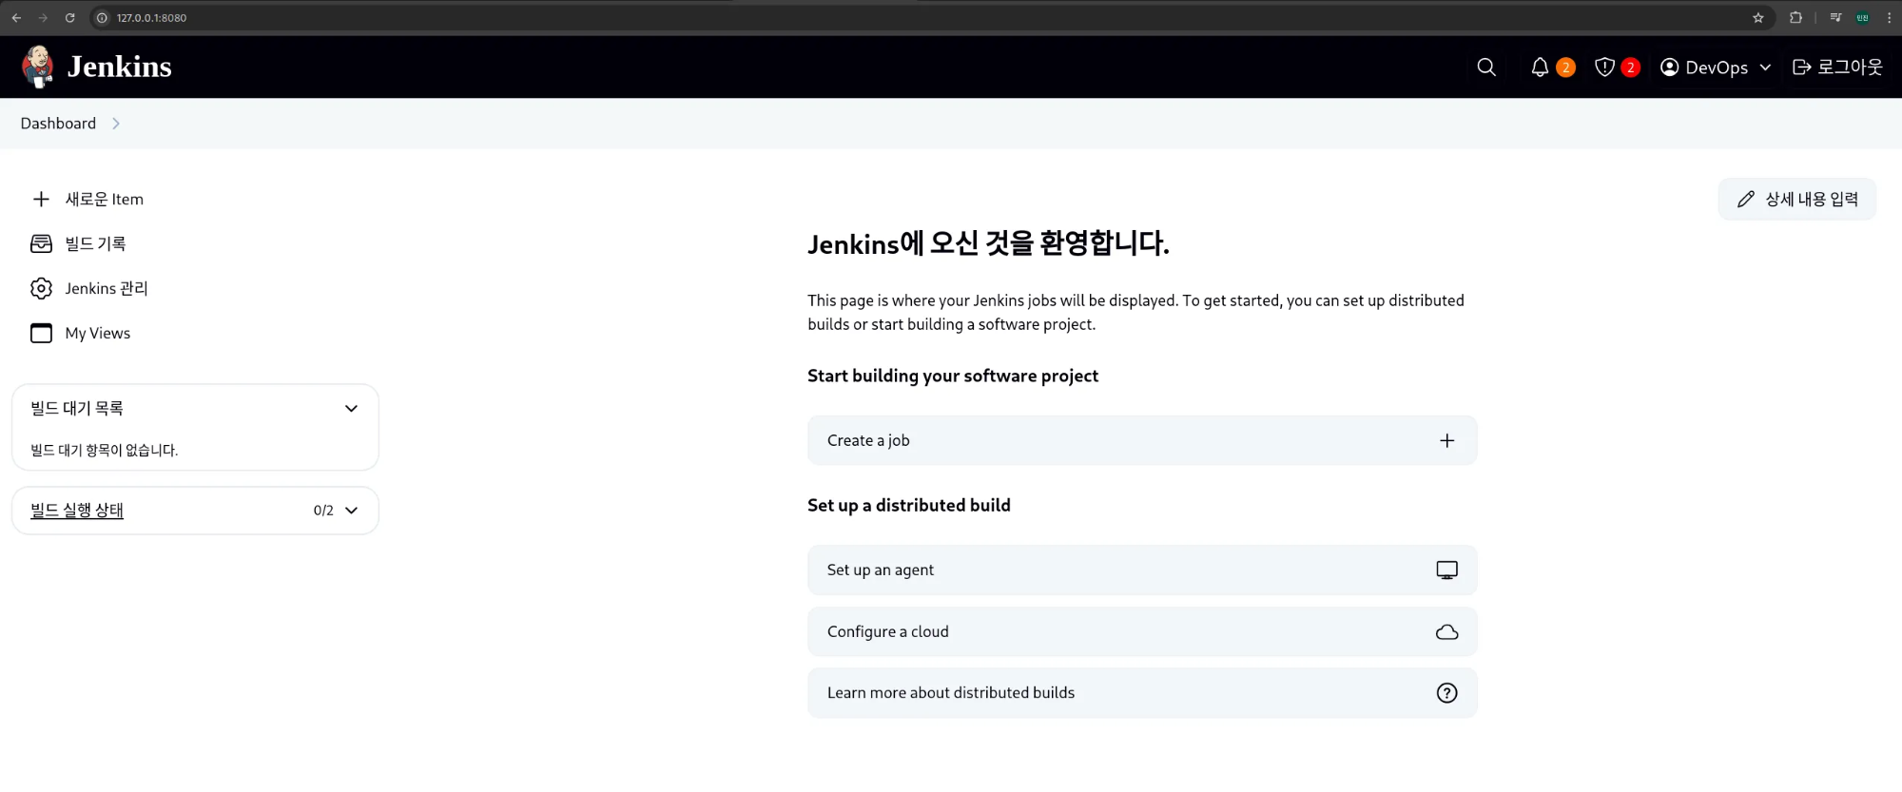Click the browser back arrow
Image resolution: width=1902 pixels, height=792 pixels.
tap(16, 17)
